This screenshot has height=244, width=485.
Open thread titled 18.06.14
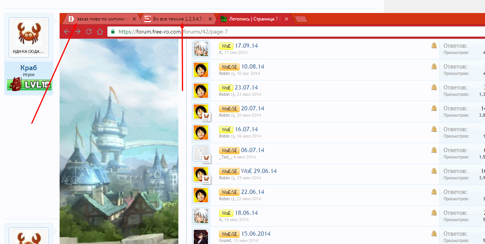tap(246, 213)
